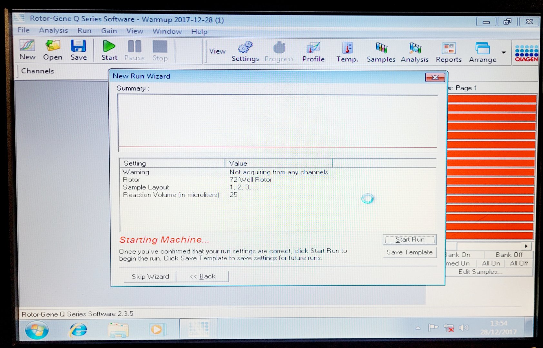Open the Profile view
This screenshot has width=543, height=348.
313,52
